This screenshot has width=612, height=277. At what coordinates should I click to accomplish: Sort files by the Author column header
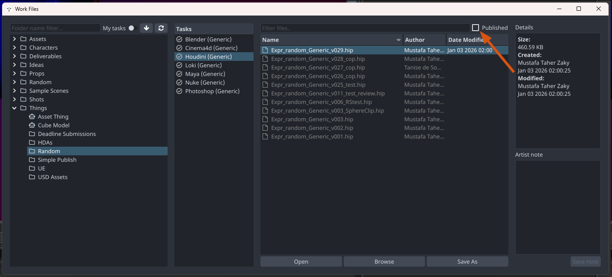coord(424,40)
